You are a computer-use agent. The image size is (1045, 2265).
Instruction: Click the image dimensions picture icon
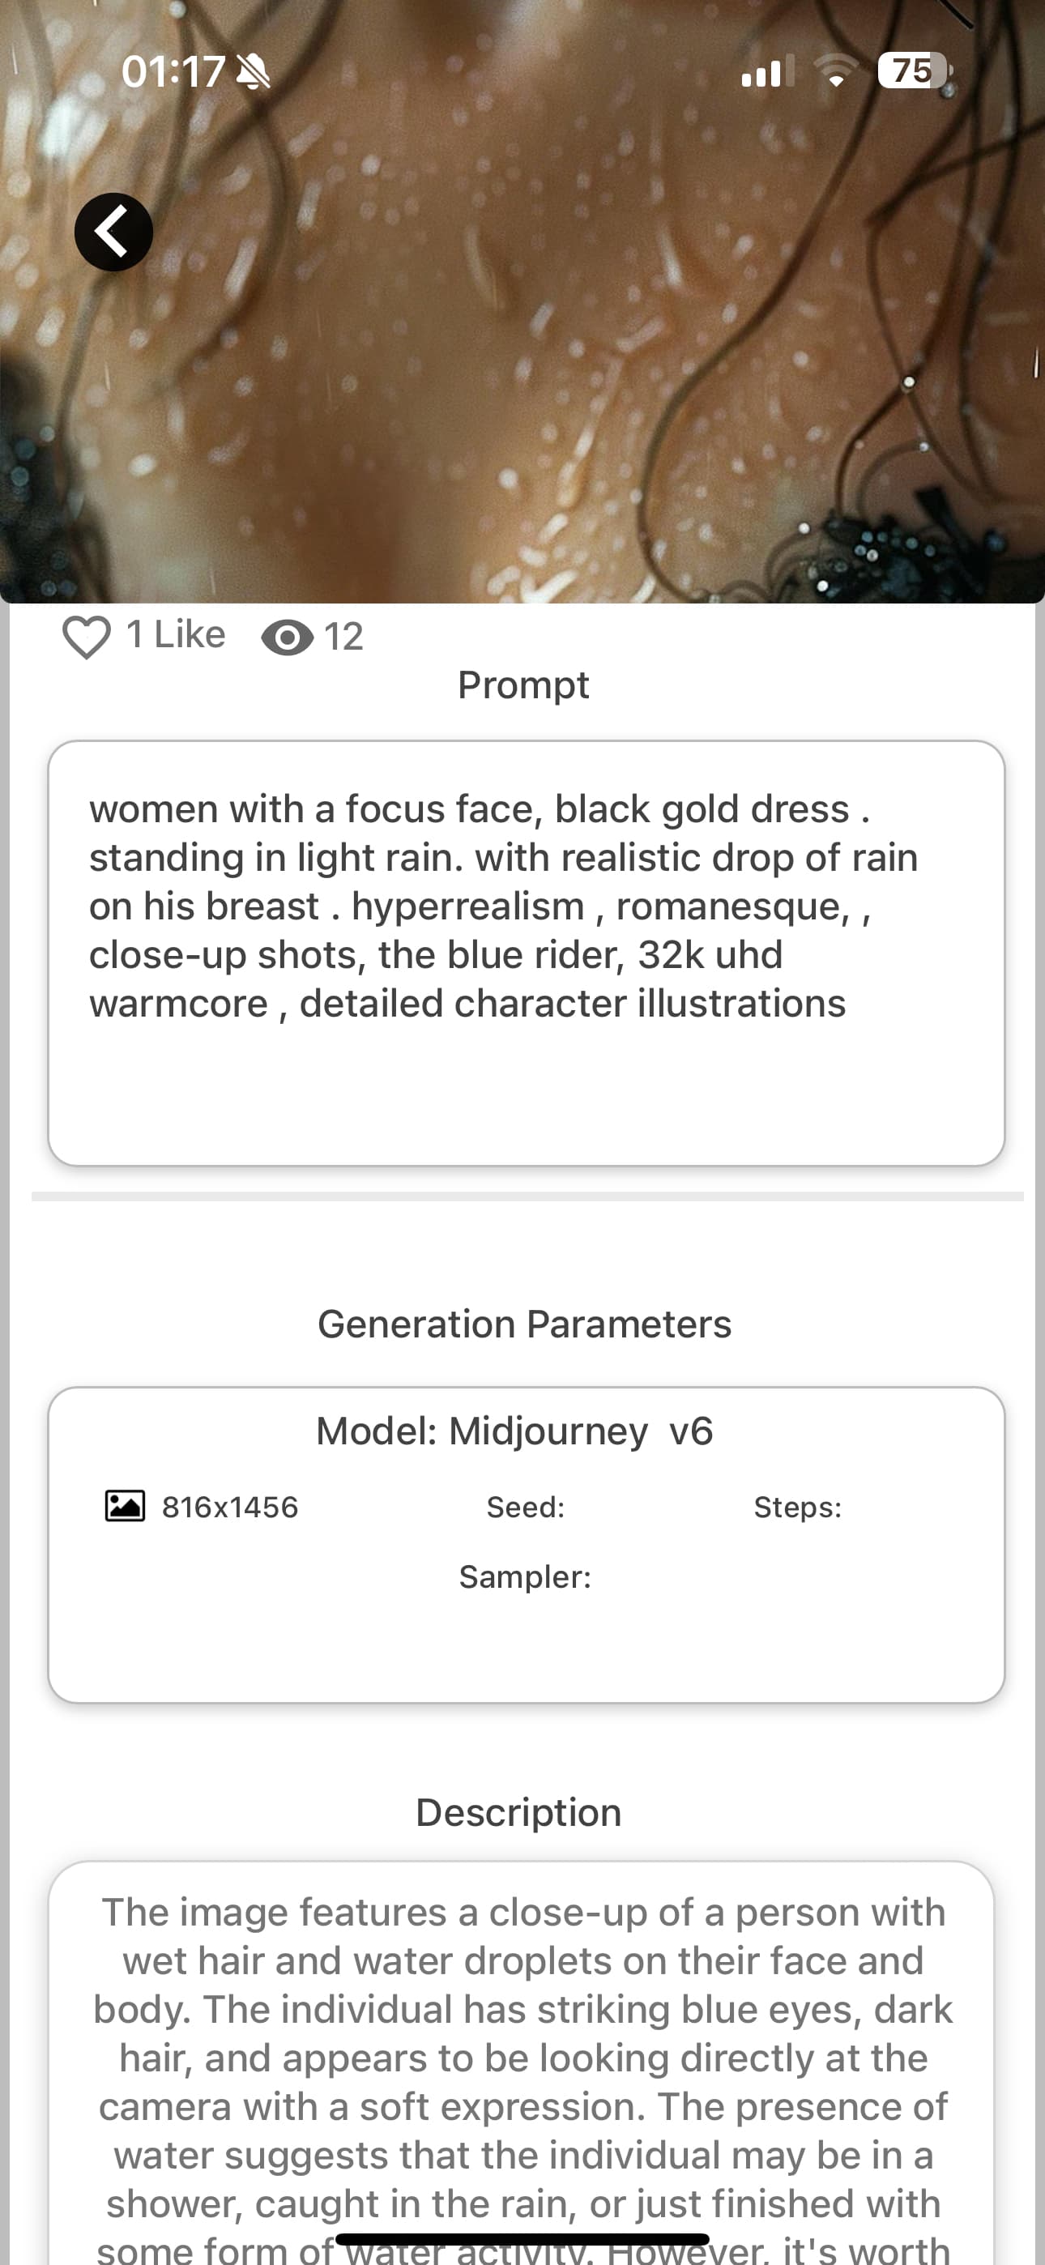coord(125,1506)
